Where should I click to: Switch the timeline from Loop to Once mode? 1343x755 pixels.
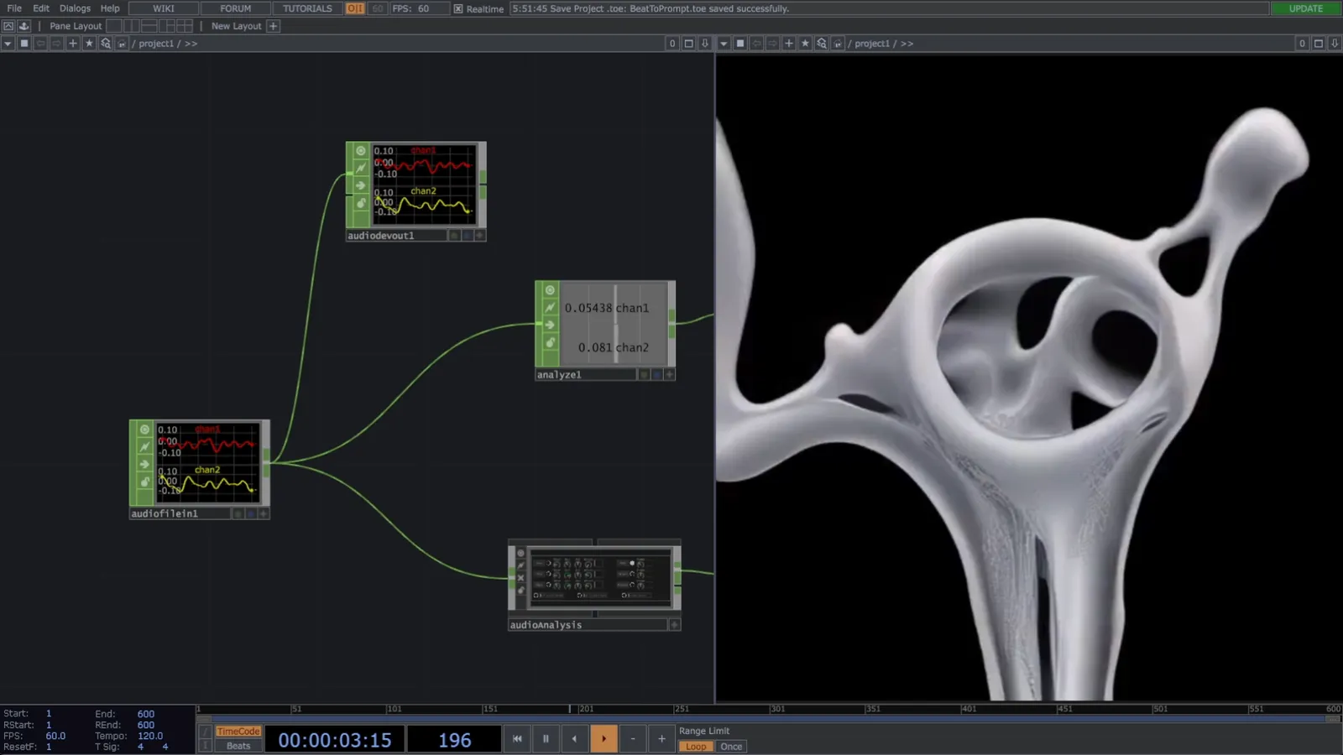click(x=730, y=746)
